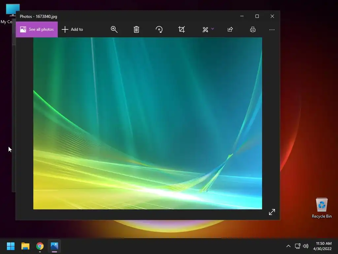Screen dimensions: 338x254
Task: Open the See more ellipsis menu
Action: coord(272,29)
